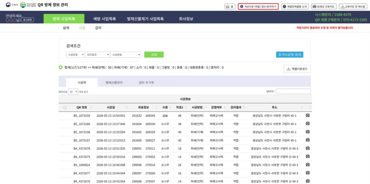
Task: Open photo for row B5_1673157
Action: (307, 140)
